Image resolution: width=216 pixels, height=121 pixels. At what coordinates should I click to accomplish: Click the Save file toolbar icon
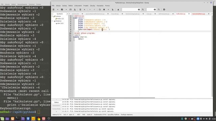tap(71, 10)
